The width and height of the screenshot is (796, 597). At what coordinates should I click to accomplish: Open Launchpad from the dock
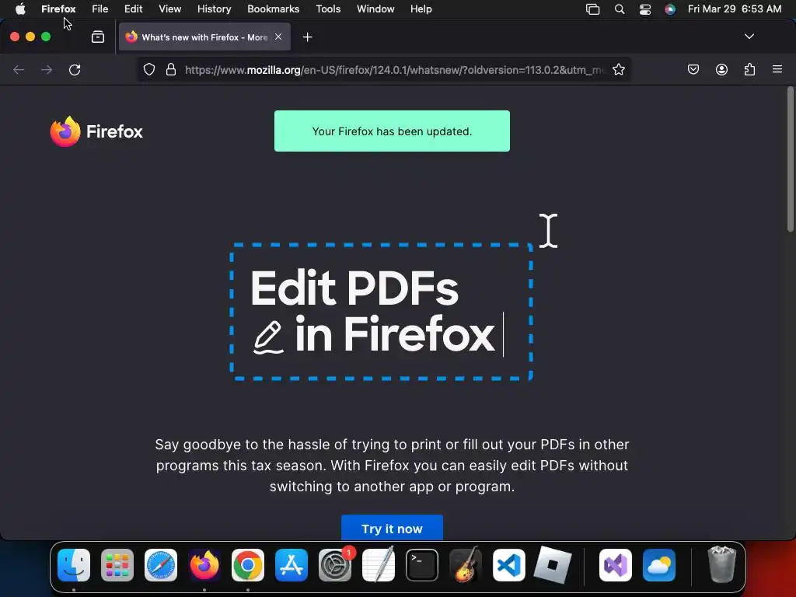tap(117, 565)
